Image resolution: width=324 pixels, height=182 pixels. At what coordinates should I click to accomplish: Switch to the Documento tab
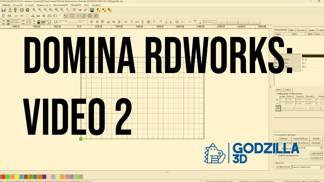pyautogui.click(x=301, y=30)
